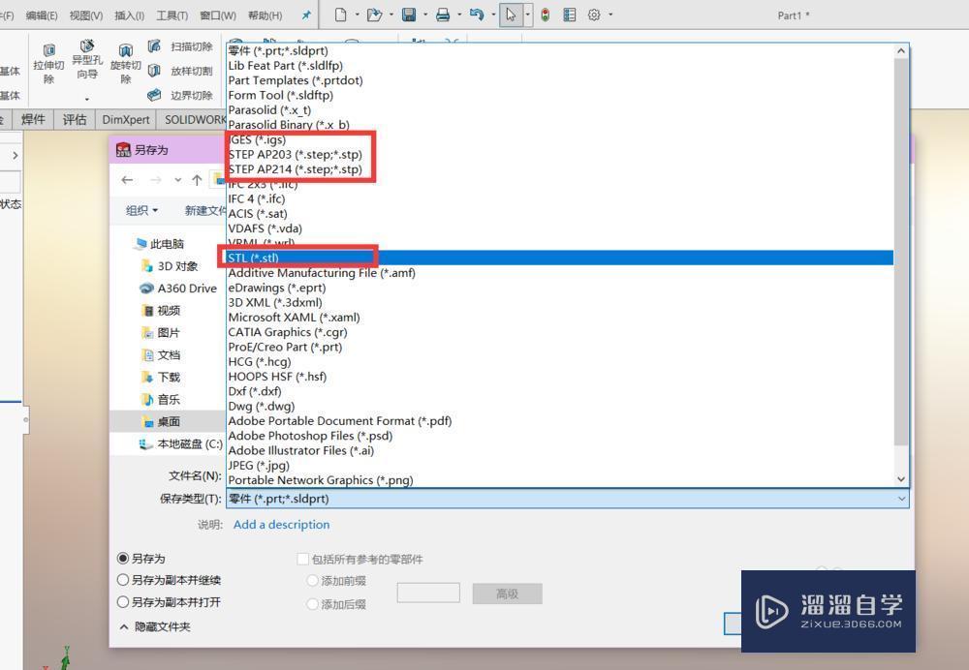Open the 组织 dropdown
Image resolution: width=969 pixels, height=670 pixels.
point(141,210)
